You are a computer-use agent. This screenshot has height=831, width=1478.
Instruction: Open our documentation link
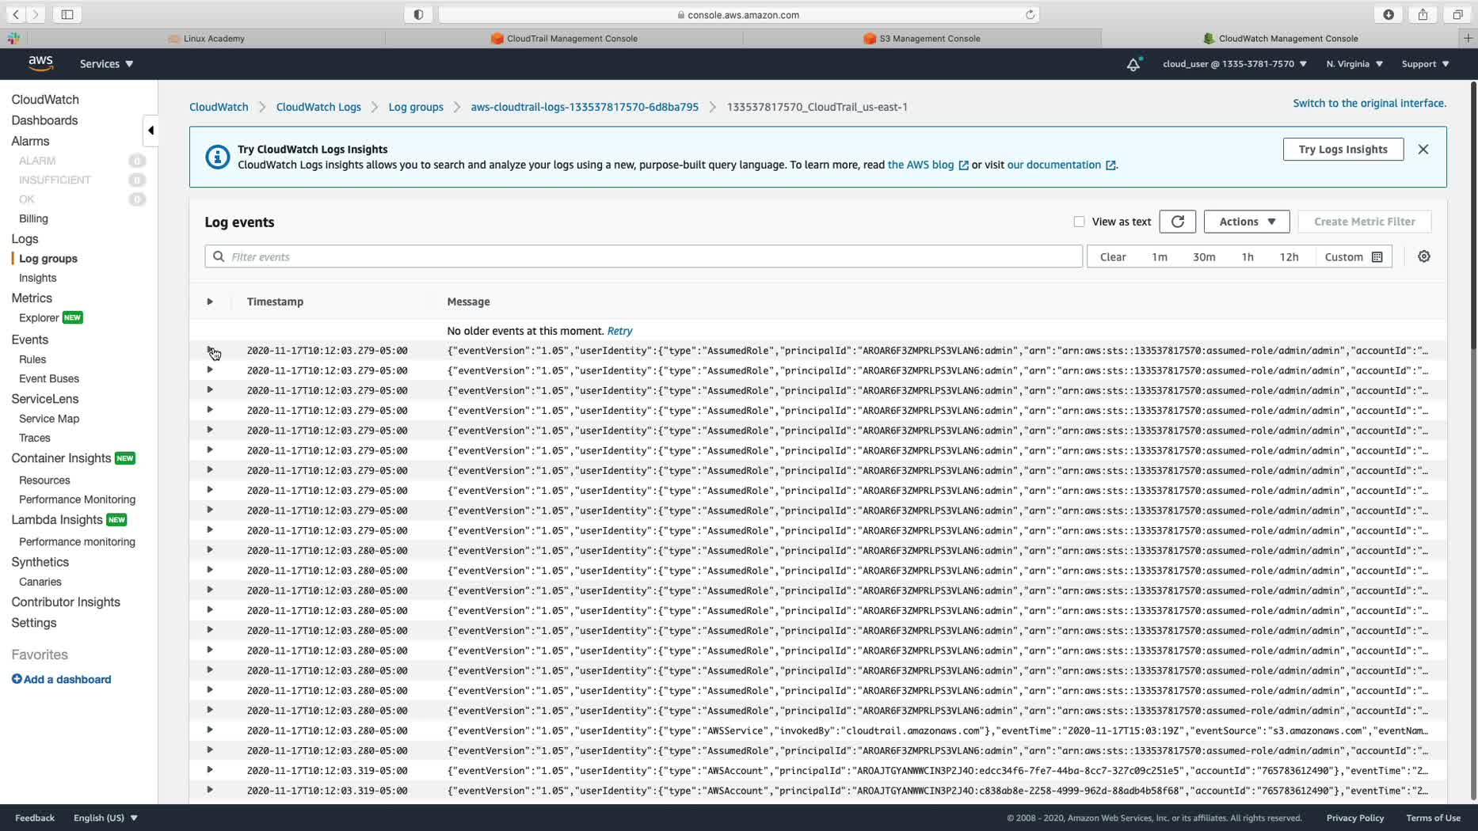click(1061, 165)
